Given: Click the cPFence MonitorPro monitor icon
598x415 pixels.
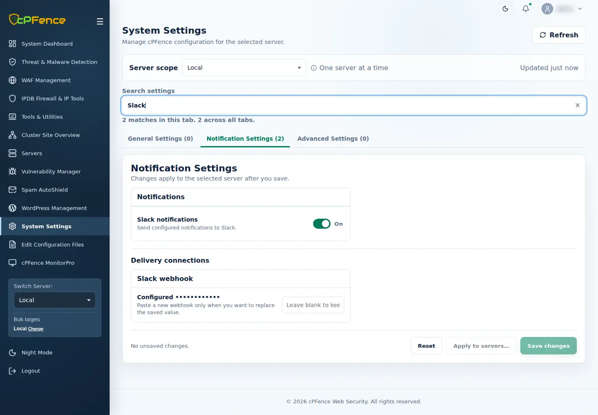Looking at the screenshot, I should (12, 263).
